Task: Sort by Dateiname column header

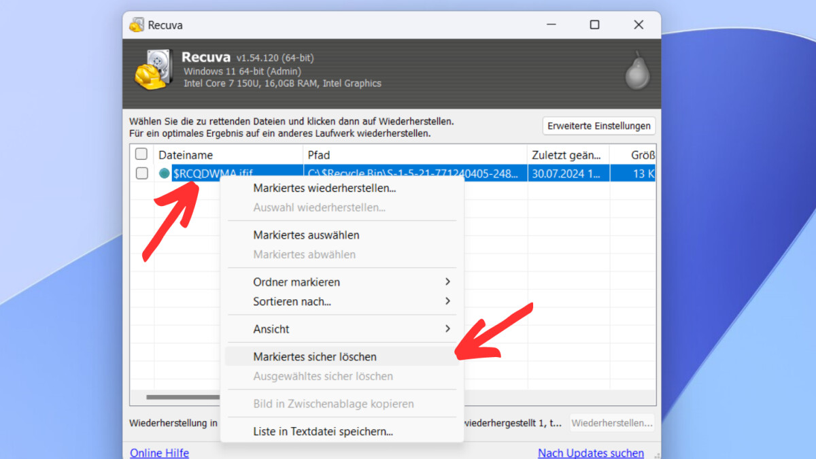Action: [228, 155]
